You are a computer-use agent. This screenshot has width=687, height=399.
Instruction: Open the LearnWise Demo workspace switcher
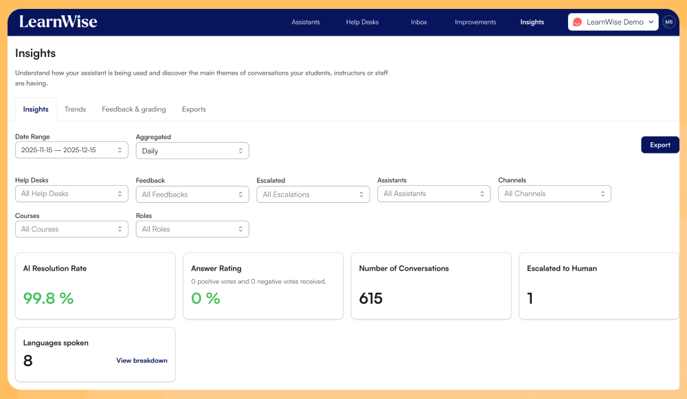tap(613, 22)
